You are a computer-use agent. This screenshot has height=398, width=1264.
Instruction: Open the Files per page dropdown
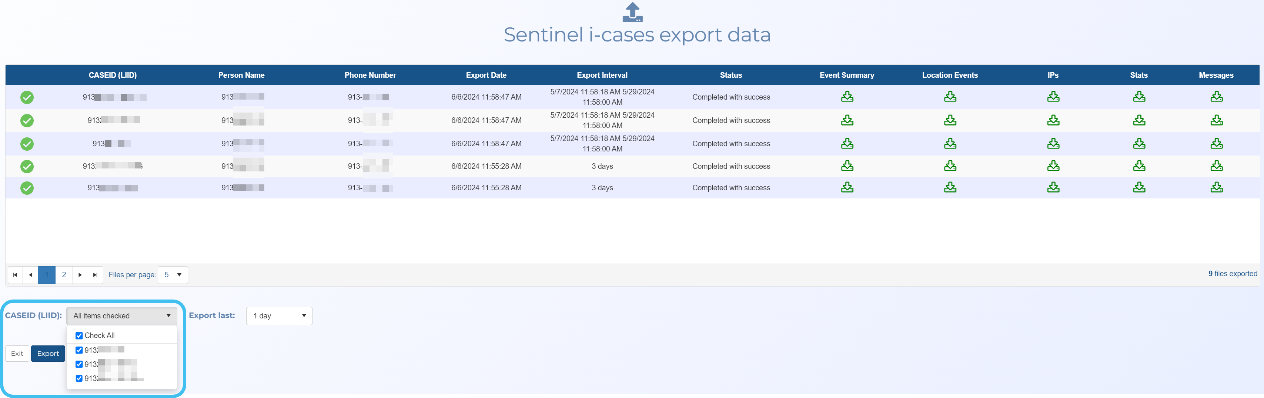click(173, 275)
